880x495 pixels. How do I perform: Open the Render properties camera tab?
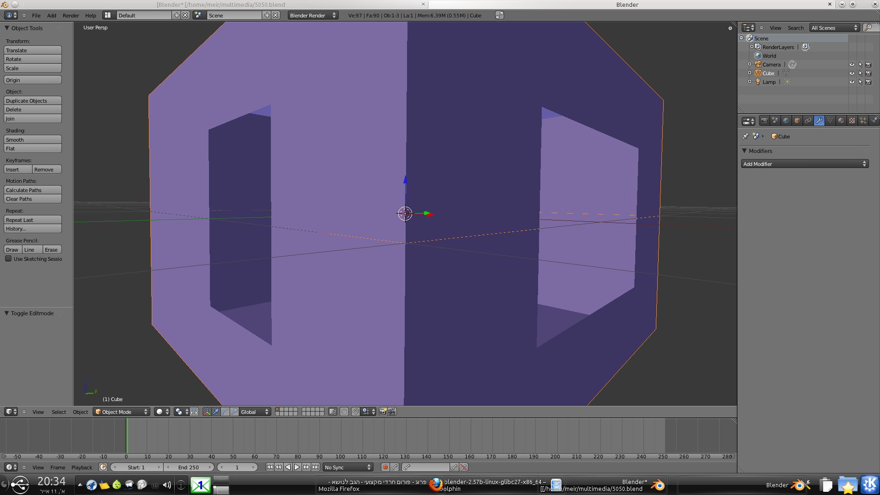[x=764, y=121]
